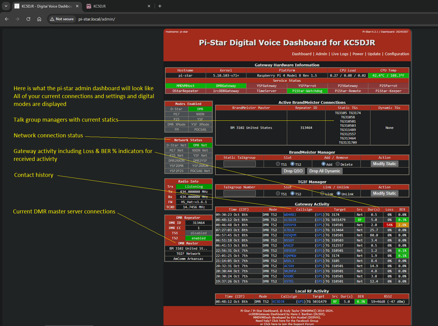Open callsign WD4RBJ in Gateway Activity
This screenshot has width=438, height=326.
pos(290,215)
